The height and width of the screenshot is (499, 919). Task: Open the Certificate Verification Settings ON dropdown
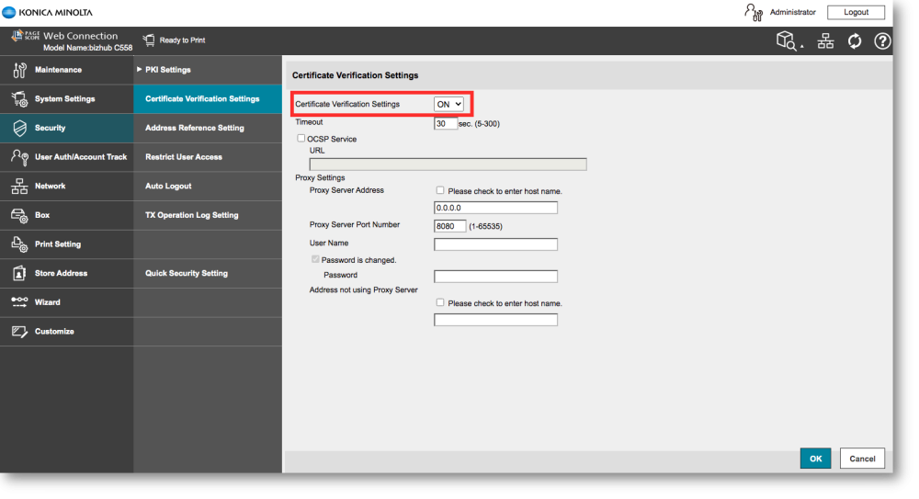[x=448, y=105]
